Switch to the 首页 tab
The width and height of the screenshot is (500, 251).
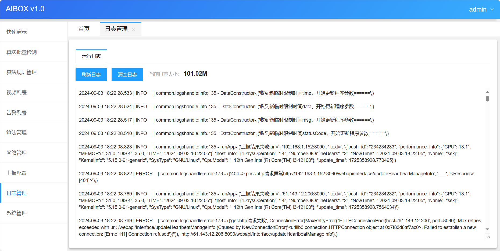click(84, 29)
